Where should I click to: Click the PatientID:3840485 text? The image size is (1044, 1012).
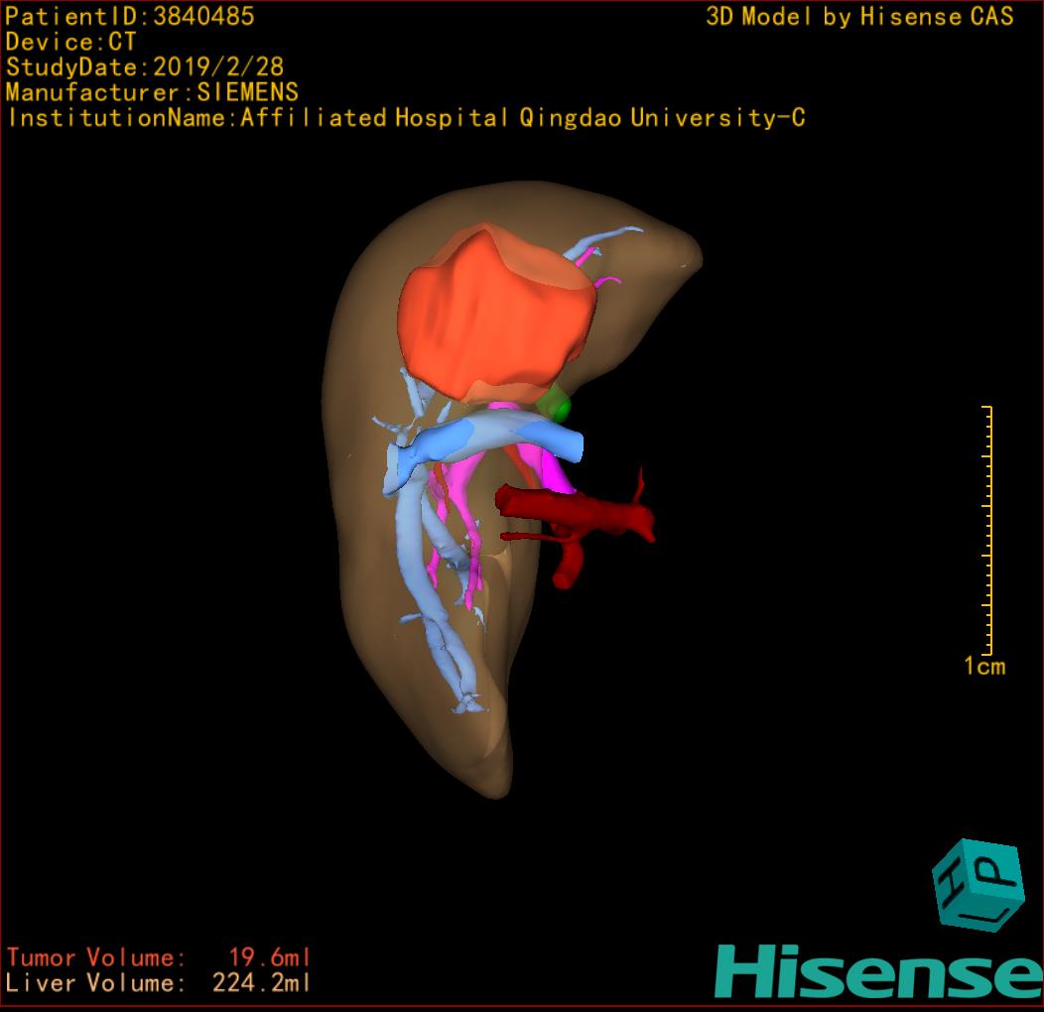click(130, 16)
